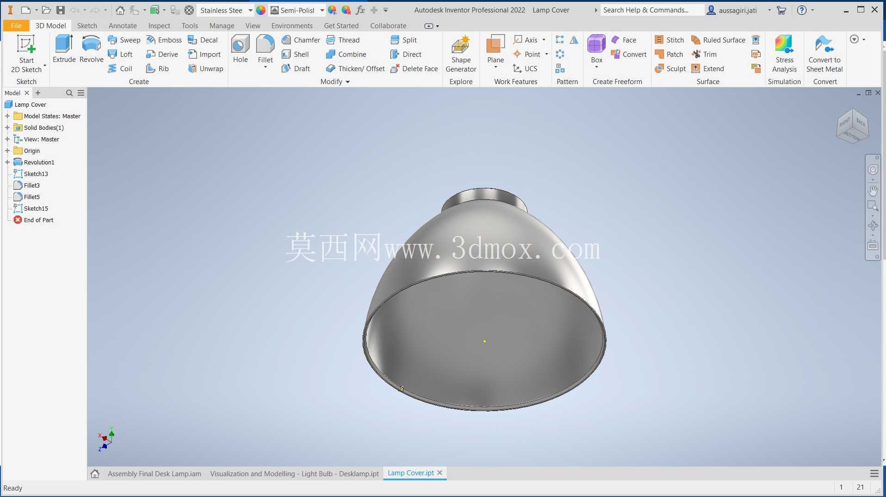Click the ViewCube in the viewport
The image size is (886, 497).
(852, 126)
